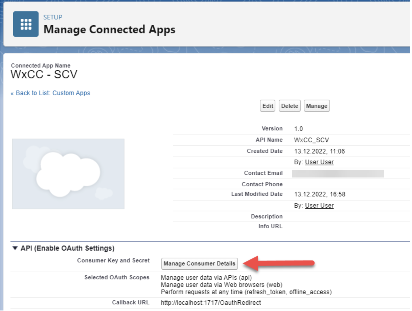Click the Last Modified Date value 13.12.2022, 16:58

click(x=320, y=194)
